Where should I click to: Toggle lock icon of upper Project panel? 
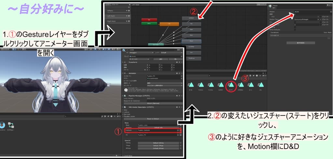(263, 73)
